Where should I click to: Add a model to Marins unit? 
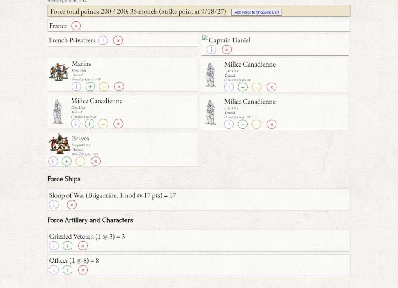click(x=90, y=86)
